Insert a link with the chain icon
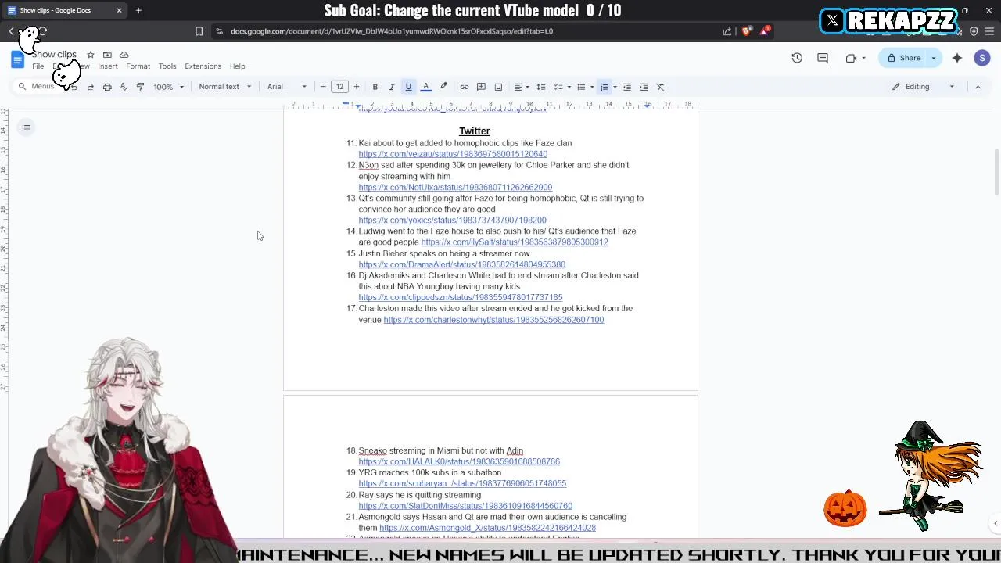Screen dimensions: 1001x563 click(x=465, y=87)
